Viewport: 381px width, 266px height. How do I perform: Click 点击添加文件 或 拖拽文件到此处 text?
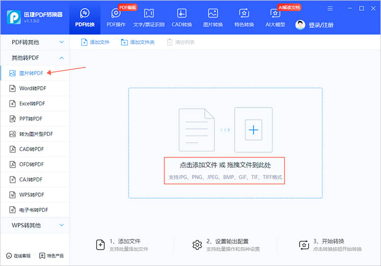(225, 165)
